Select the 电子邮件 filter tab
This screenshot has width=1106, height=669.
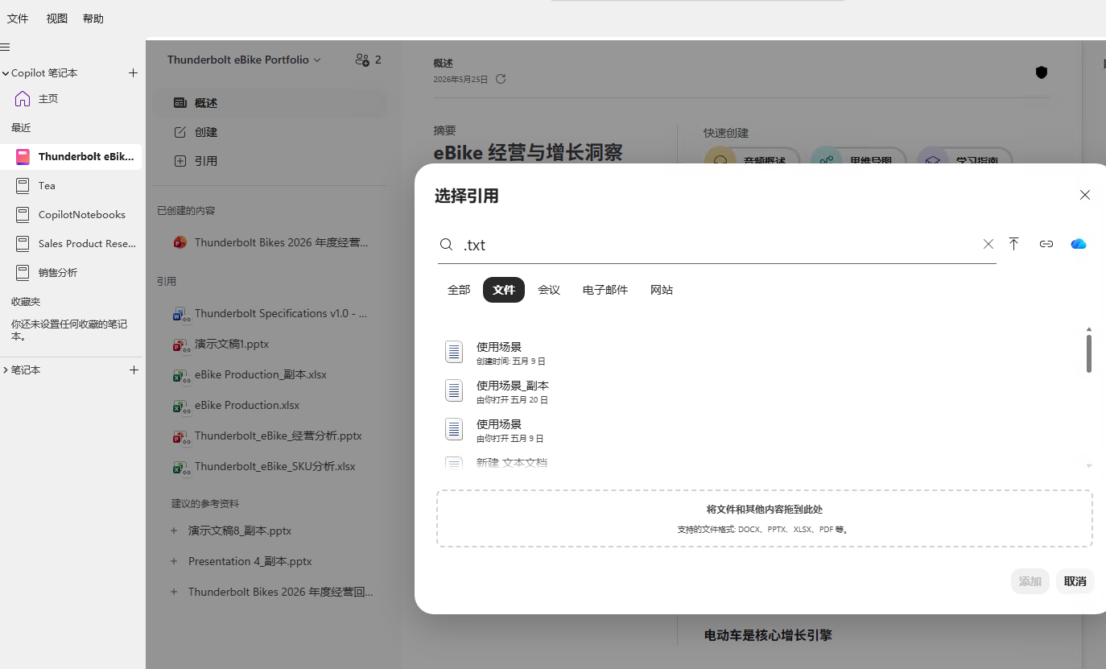(x=605, y=290)
